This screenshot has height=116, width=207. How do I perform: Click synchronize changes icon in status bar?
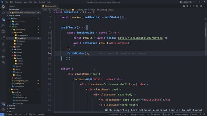point(16,114)
